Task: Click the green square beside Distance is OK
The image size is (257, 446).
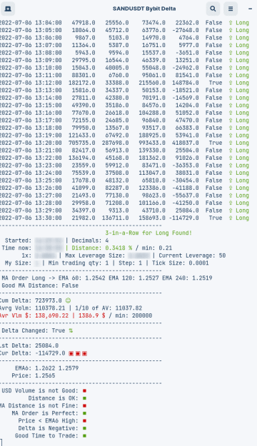Action: (x=84, y=398)
